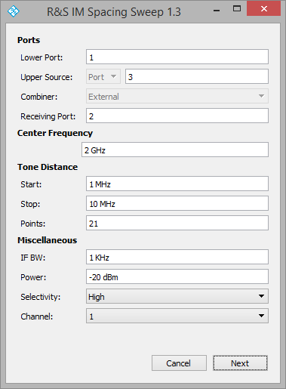Expand the Combiner External dropdown
Screen dimensions: 286x389
(x=177, y=96)
